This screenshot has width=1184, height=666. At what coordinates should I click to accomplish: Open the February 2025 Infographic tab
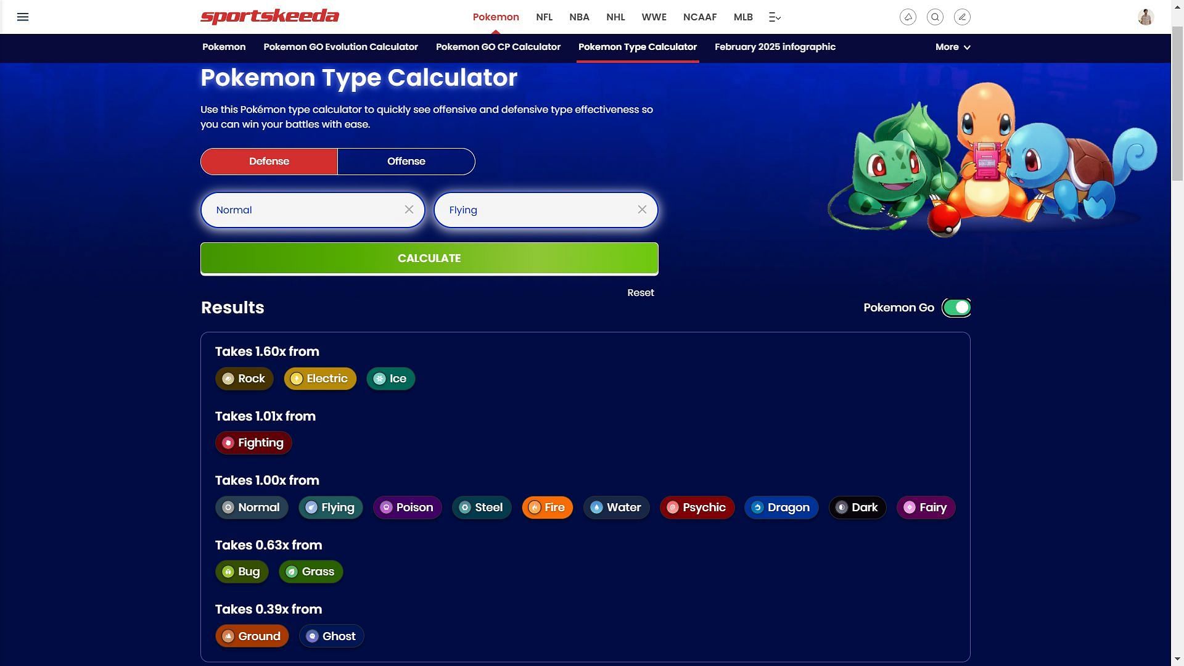(x=775, y=47)
